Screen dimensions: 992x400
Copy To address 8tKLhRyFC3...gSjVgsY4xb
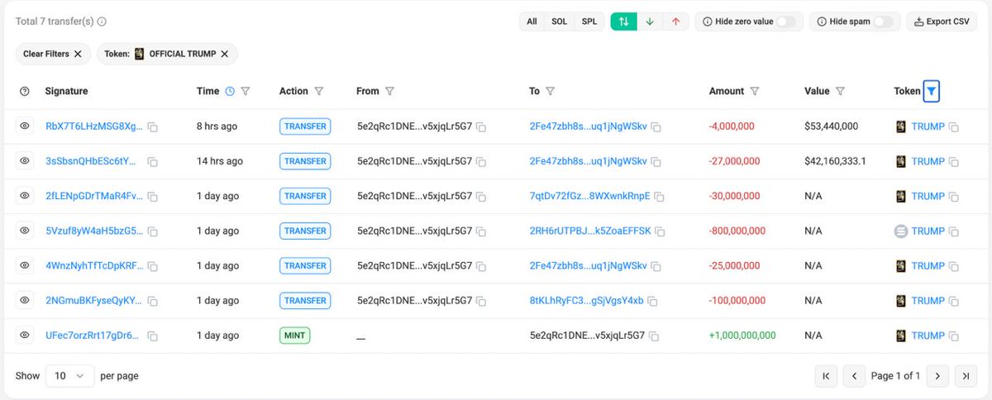(652, 301)
